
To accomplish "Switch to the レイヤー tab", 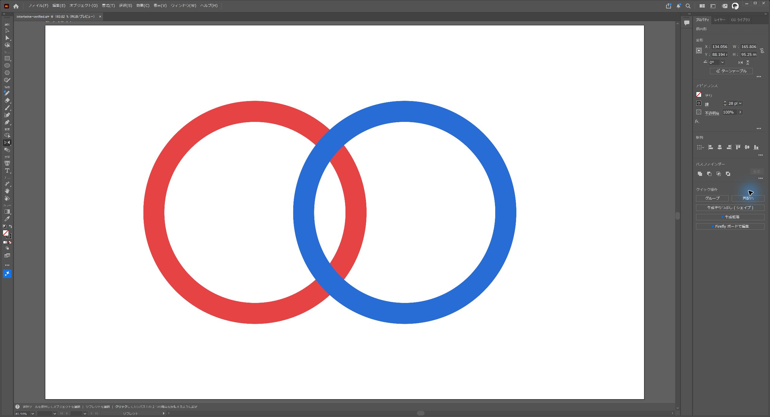I will (x=720, y=20).
